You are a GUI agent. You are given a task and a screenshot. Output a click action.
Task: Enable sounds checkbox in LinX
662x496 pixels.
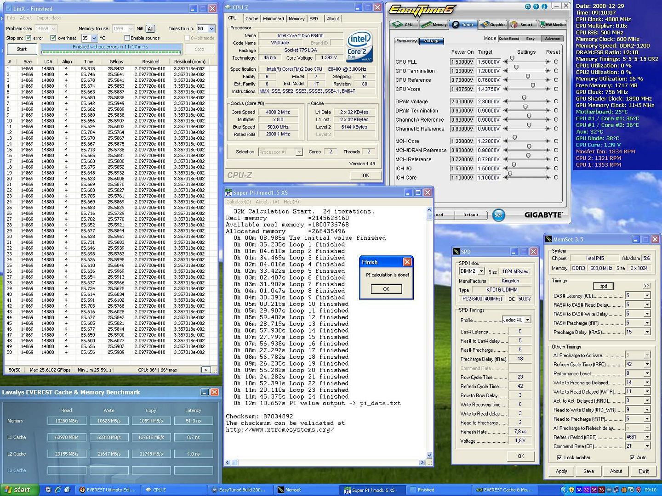(x=127, y=38)
